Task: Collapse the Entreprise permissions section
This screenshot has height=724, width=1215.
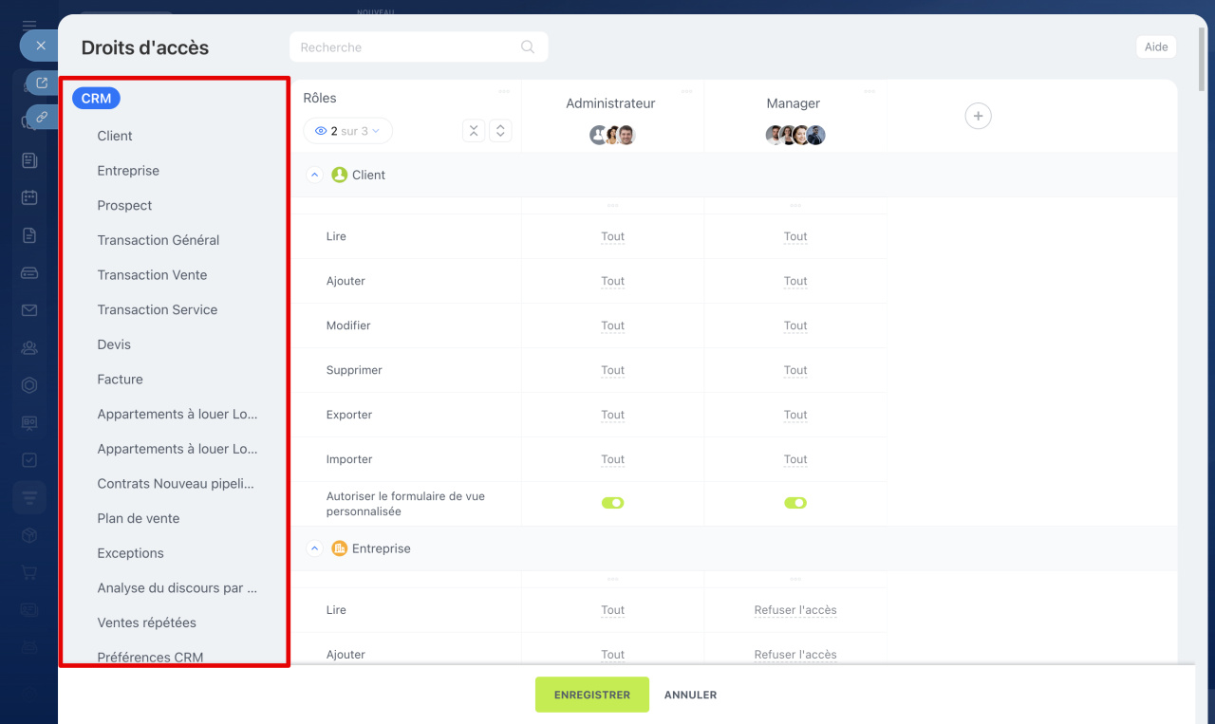Action: 315,549
